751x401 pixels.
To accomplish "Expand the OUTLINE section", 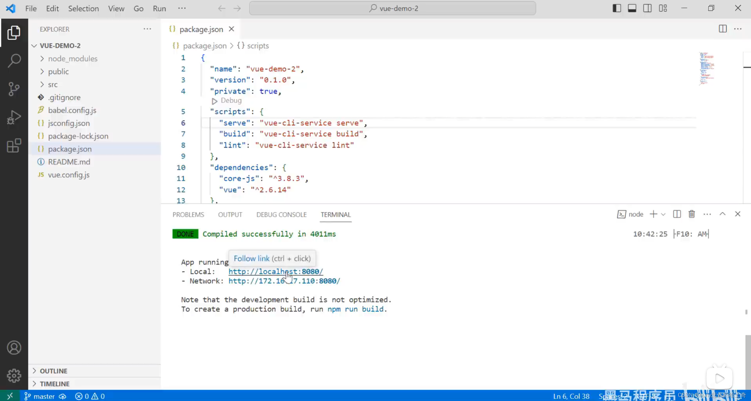I will click(53, 371).
